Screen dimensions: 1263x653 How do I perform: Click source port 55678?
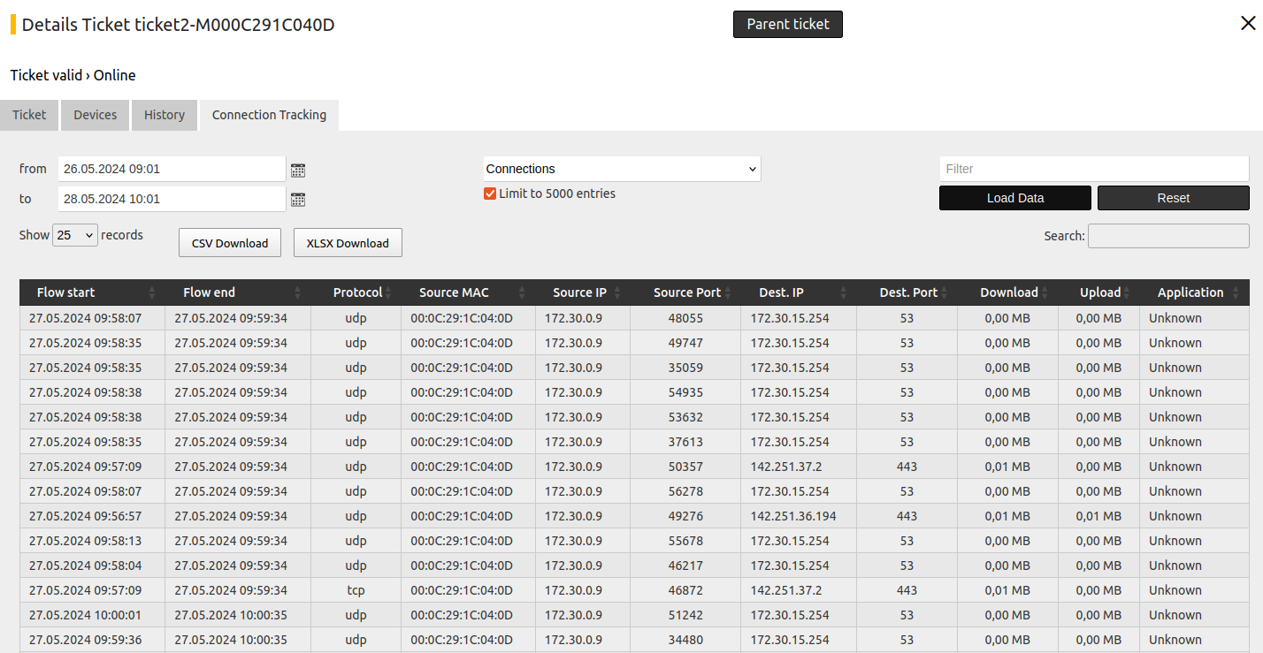point(685,541)
